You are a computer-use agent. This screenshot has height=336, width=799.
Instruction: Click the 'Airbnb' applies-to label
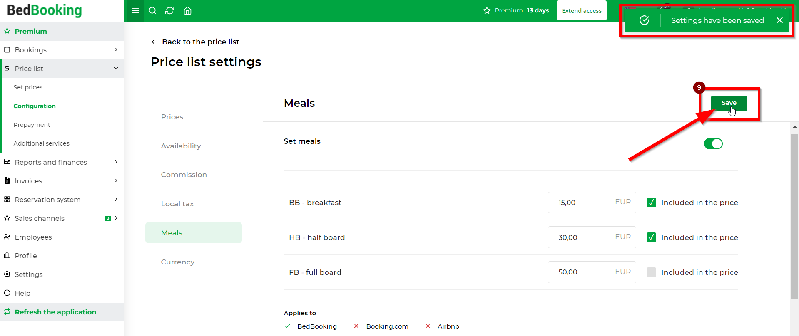tap(448, 326)
